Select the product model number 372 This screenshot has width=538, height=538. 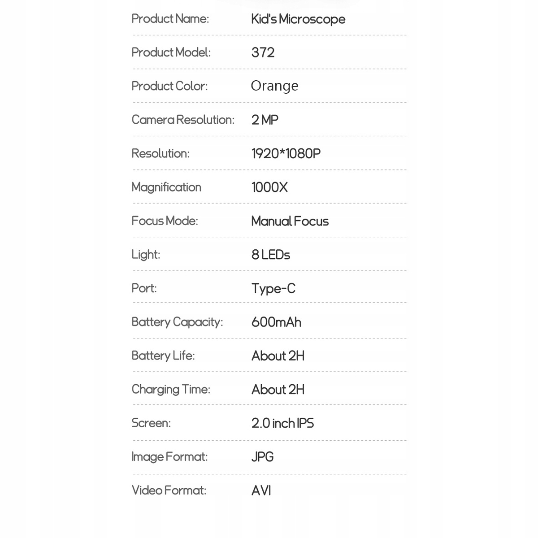click(x=263, y=52)
